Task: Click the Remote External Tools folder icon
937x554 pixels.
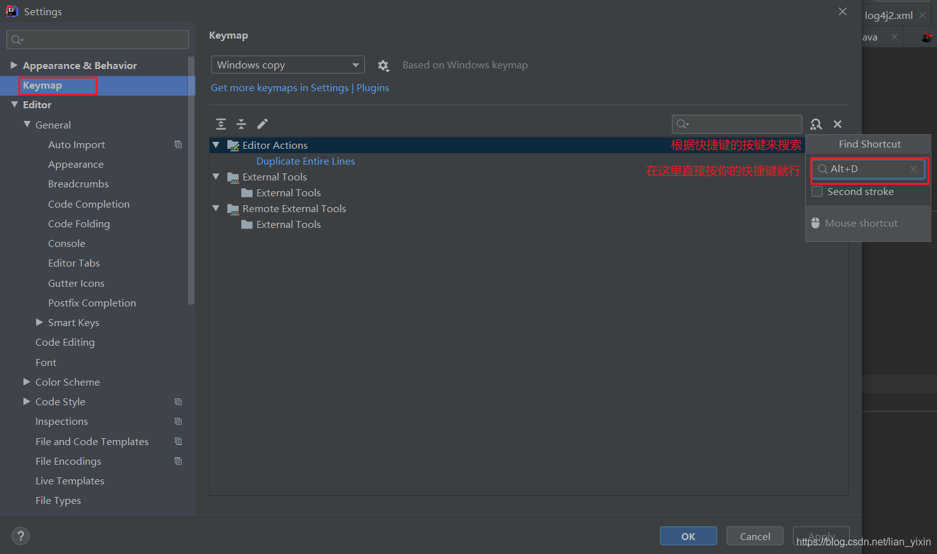Action: [233, 208]
